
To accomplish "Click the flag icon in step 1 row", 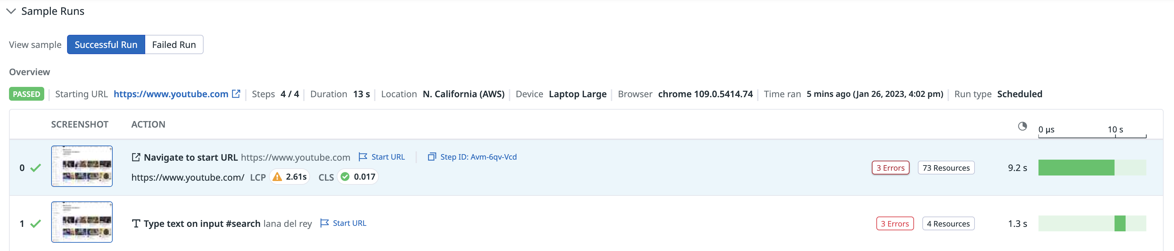I will (325, 223).
